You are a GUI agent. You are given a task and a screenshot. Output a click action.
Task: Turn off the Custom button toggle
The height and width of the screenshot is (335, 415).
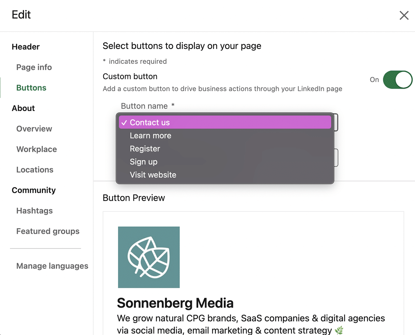397,80
